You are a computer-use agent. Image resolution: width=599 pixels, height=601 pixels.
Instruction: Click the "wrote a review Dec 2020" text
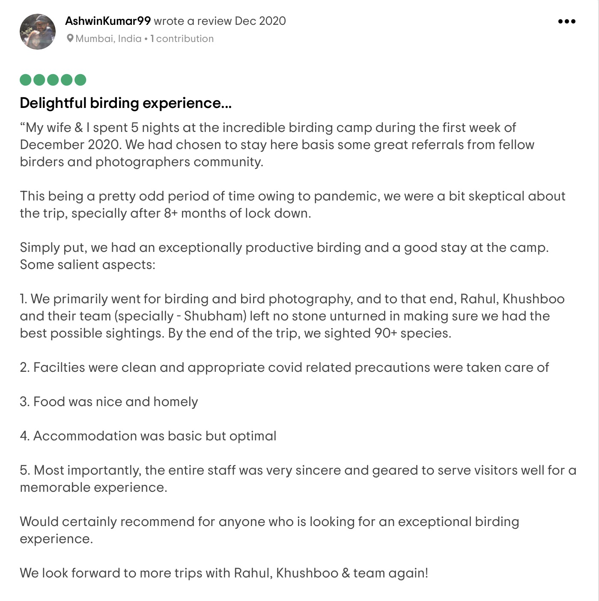[220, 21]
